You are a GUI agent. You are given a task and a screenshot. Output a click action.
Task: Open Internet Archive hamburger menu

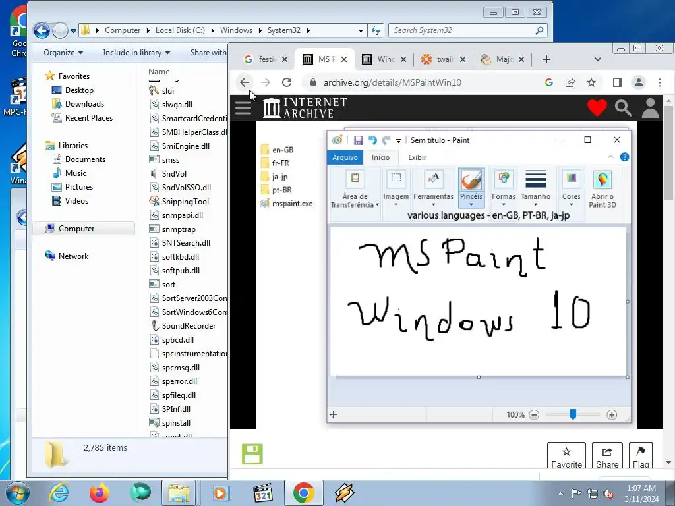(243, 107)
